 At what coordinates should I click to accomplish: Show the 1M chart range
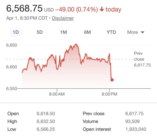(63, 32)
